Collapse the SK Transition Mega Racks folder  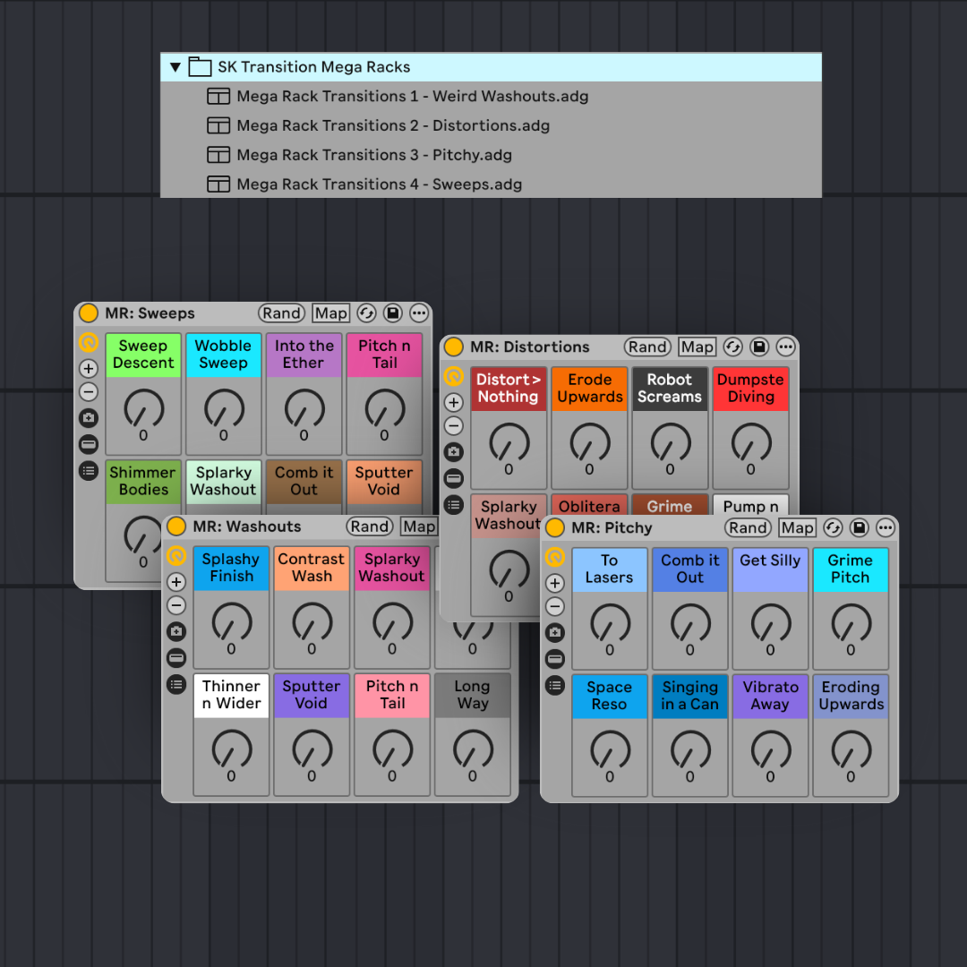(175, 66)
